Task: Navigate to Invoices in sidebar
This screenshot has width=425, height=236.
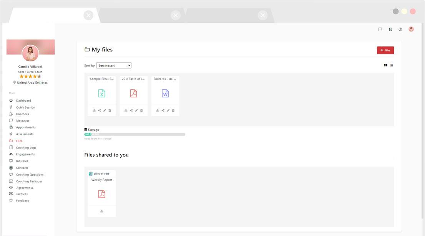Action: [x=22, y=194]
